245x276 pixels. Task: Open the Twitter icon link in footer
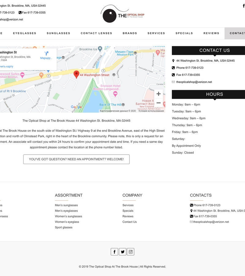(x=123, y=252)
